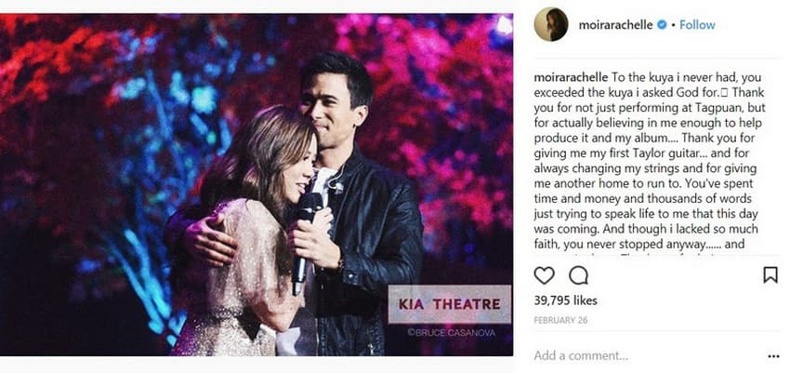Viewport: 790px width, 373px height.
Task: View the 39,795 likes list
Action: [x=565, y=300]
